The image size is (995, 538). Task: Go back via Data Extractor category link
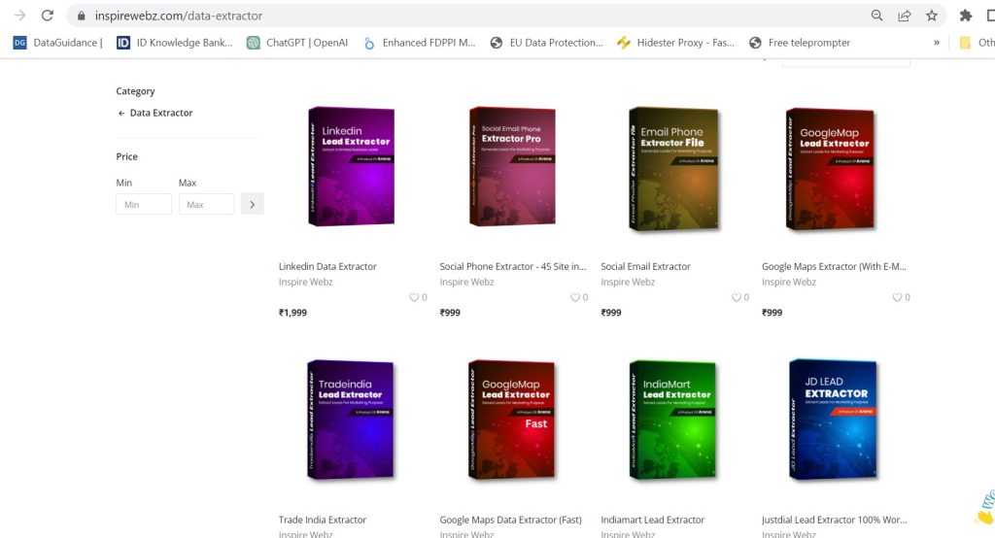pyautogui.click(x=154, y=113)
